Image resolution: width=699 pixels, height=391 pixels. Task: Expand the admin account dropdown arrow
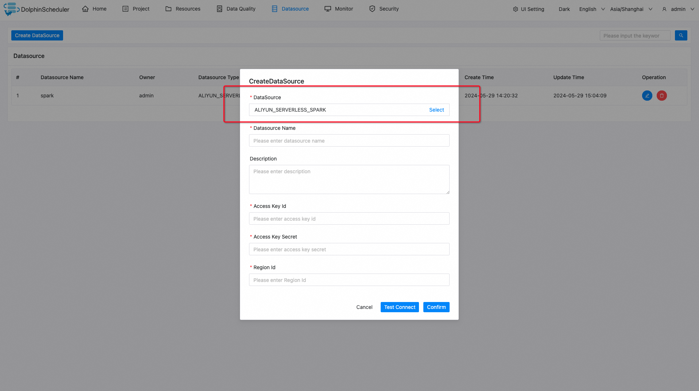[x=692, y=9]
